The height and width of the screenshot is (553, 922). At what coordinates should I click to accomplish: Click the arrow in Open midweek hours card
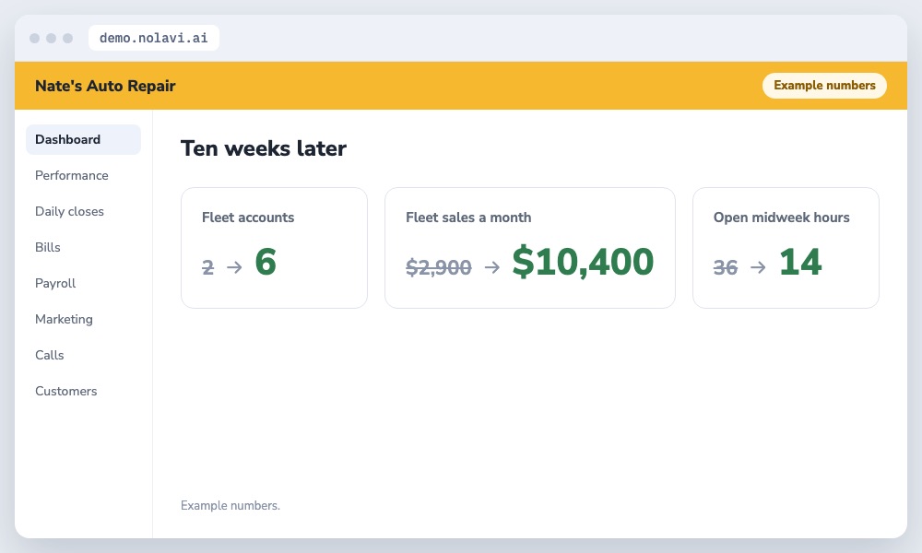point(759,267)
